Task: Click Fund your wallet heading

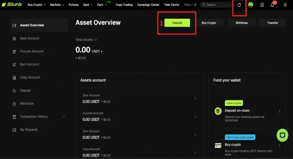Action: (x=227, y=80)
